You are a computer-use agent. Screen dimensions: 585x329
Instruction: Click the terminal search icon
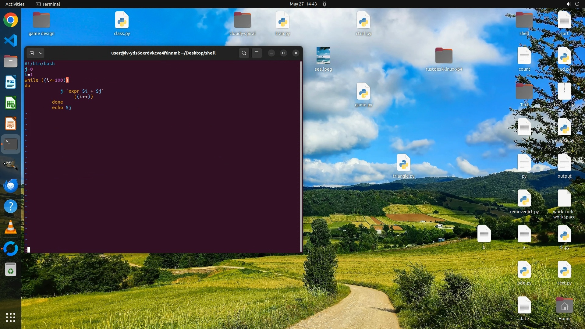pyautogui.click(x=244, y=53)
